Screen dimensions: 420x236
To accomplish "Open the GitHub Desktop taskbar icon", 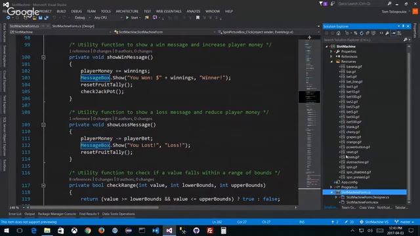I will (x=196, y=230).
